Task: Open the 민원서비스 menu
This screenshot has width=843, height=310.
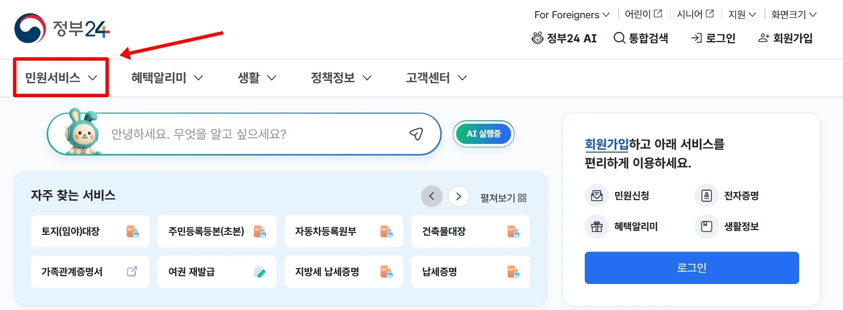Action: [x=61, y=77]
